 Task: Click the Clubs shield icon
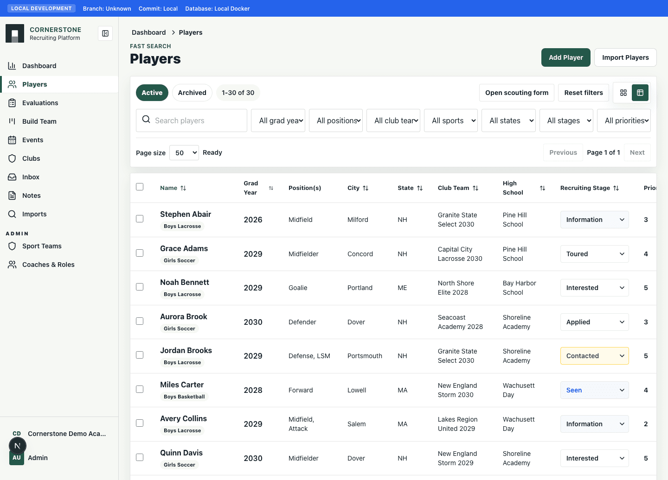coord(12,158)
